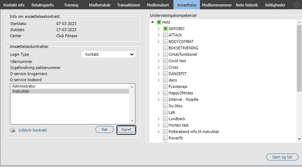Image resolution: width=302 pixels, height=167 pixels.
Task: Click the printer icon beside Udskriv kontrakt
Action: [x=13, y=130]
